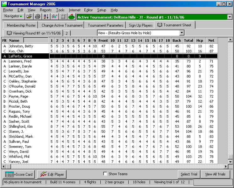This screenshot has width=234, height=188.
Task: Click the Edit Player button
Action: click(52, 174)
